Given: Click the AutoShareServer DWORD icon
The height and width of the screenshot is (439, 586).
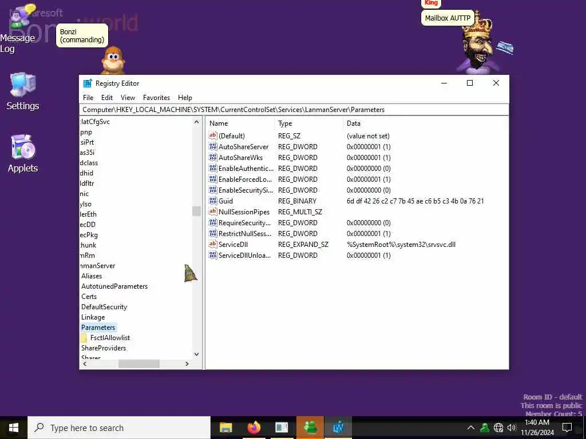Looking at the screenshot, I should click(213, 146).
